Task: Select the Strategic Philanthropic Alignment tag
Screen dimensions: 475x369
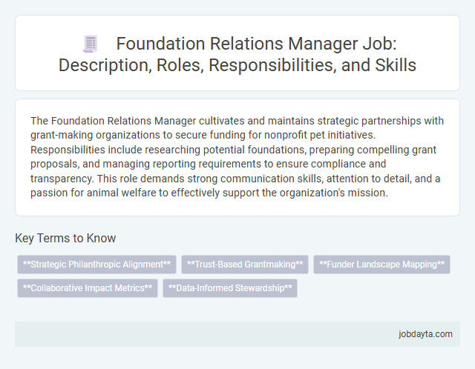Action: (96, 265)
